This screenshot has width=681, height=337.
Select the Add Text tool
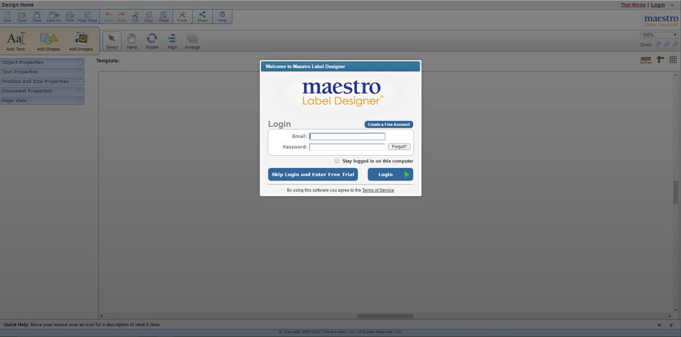(x=15, y=42)
